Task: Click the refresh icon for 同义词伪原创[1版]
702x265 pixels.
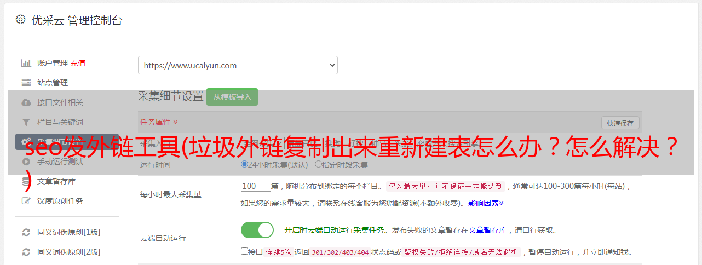Action: [26, 232]
